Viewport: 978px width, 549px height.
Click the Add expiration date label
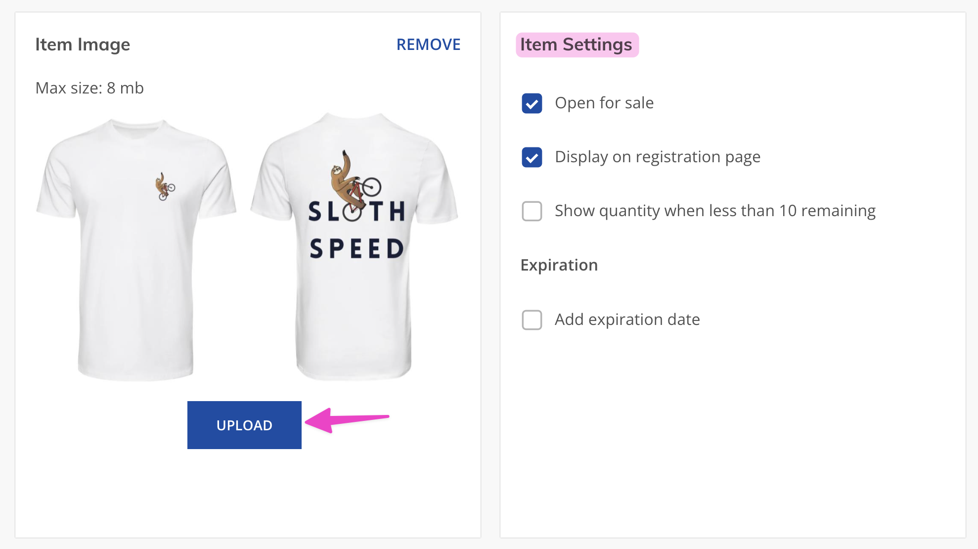627,320
